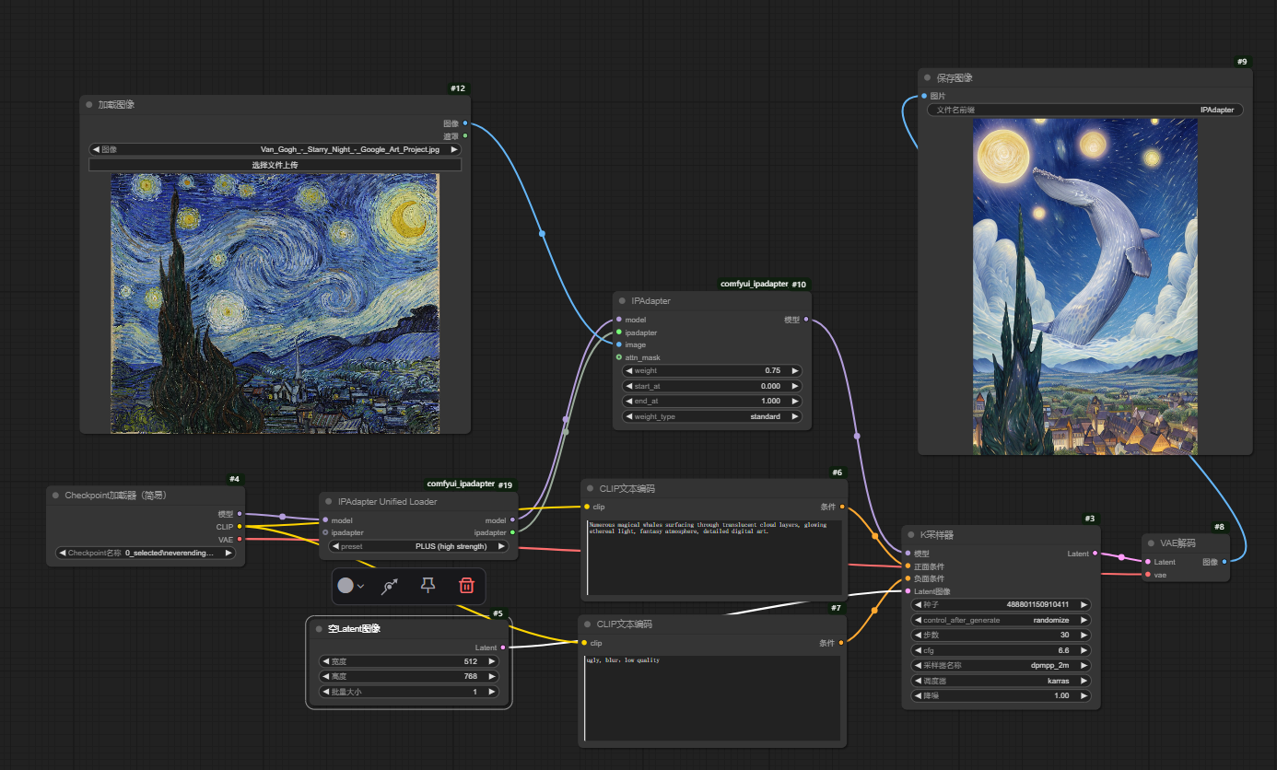Open the node color picker circle

(x=350, y=586)
